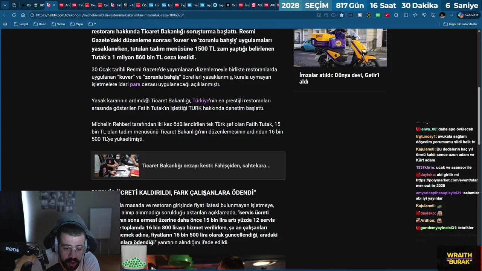Switch to the 'Çar' tab

103,5
